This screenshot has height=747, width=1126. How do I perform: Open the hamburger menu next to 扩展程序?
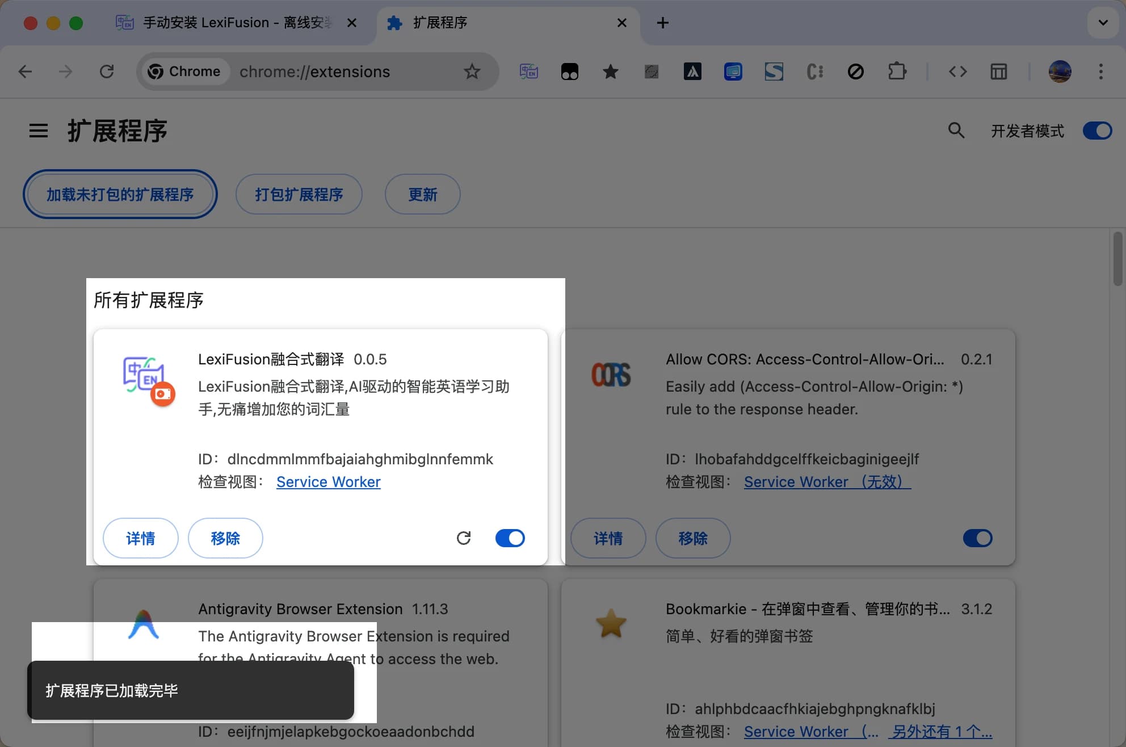point(38,131)
